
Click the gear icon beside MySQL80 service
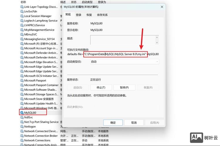[22, 113]
